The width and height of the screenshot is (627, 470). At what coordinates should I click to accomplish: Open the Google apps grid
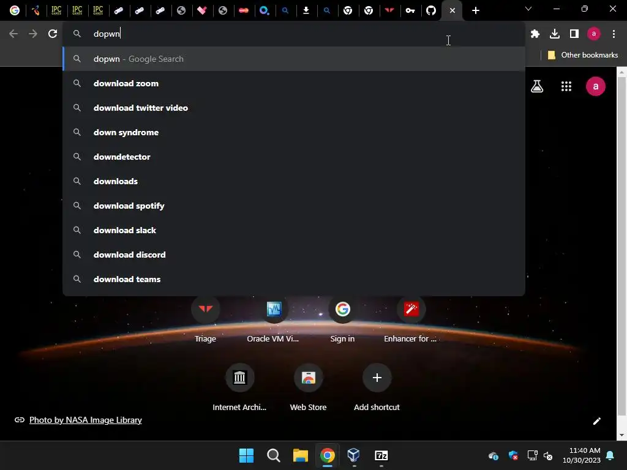(566, 86)
